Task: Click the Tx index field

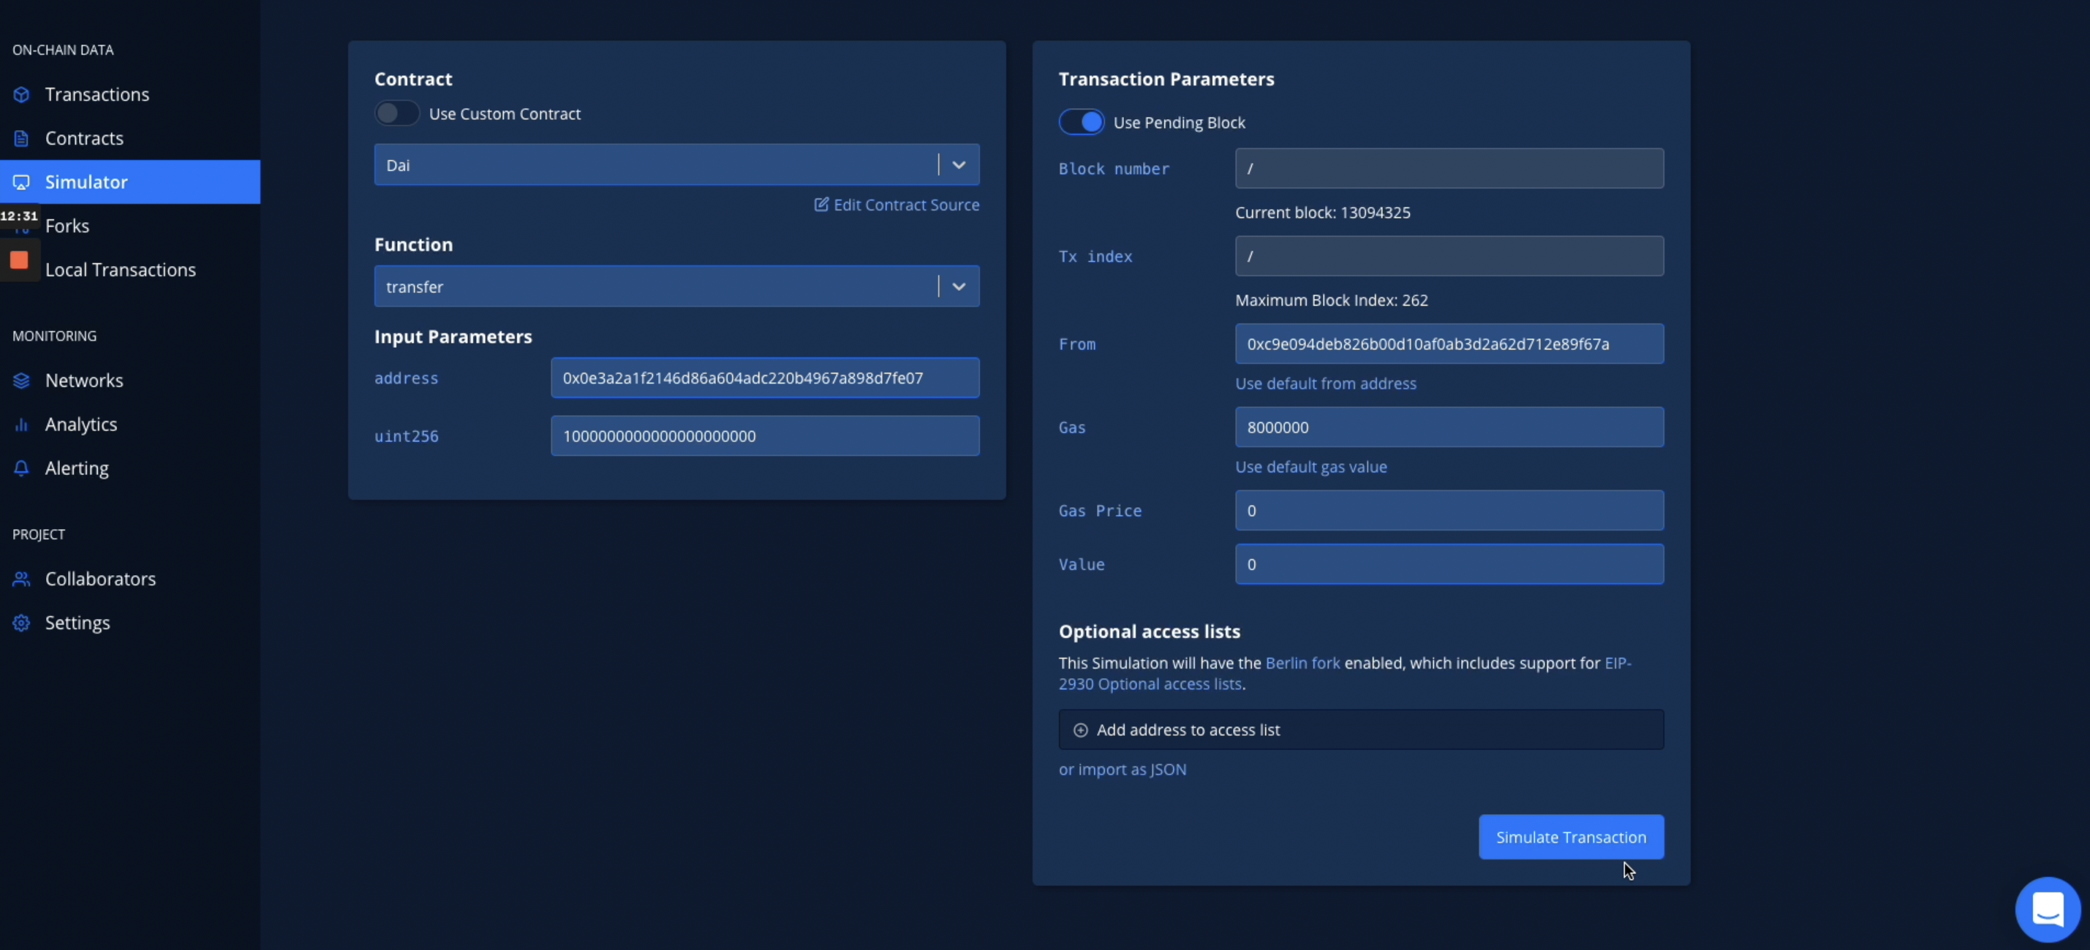Action: (1449, 256)
